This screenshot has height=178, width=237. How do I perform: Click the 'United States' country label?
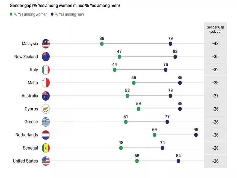pyautogui.click(x=25, y=161)
